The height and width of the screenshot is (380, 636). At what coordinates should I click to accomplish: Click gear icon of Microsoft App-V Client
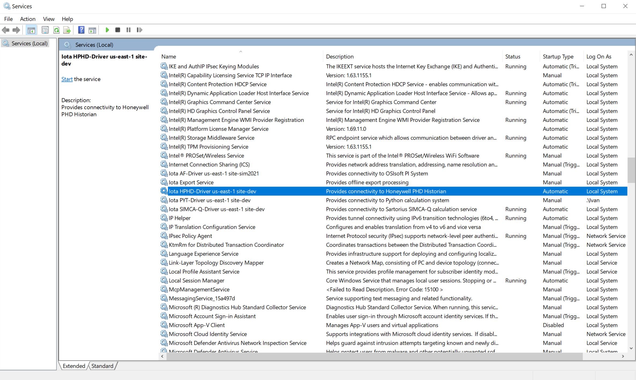coord(164,325)
